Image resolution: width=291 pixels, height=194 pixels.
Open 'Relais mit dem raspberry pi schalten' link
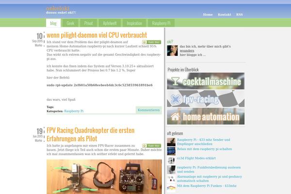pyautogui.click(x=205, y=149)
